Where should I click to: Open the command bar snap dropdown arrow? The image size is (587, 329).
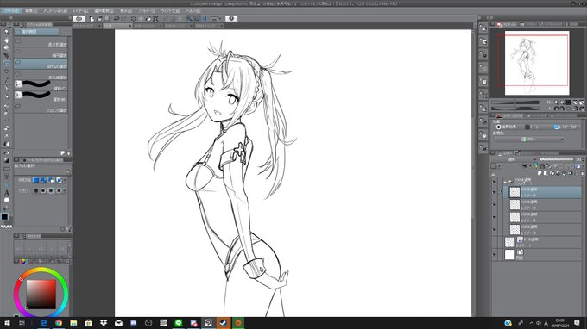[220, 18]
